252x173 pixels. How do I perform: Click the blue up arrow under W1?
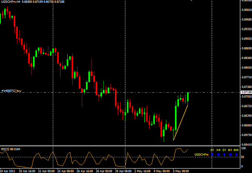[230, 155]
